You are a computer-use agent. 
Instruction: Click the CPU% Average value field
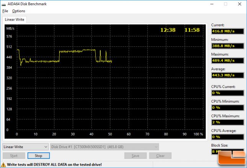pyautogui.click(x=227, y=137)
